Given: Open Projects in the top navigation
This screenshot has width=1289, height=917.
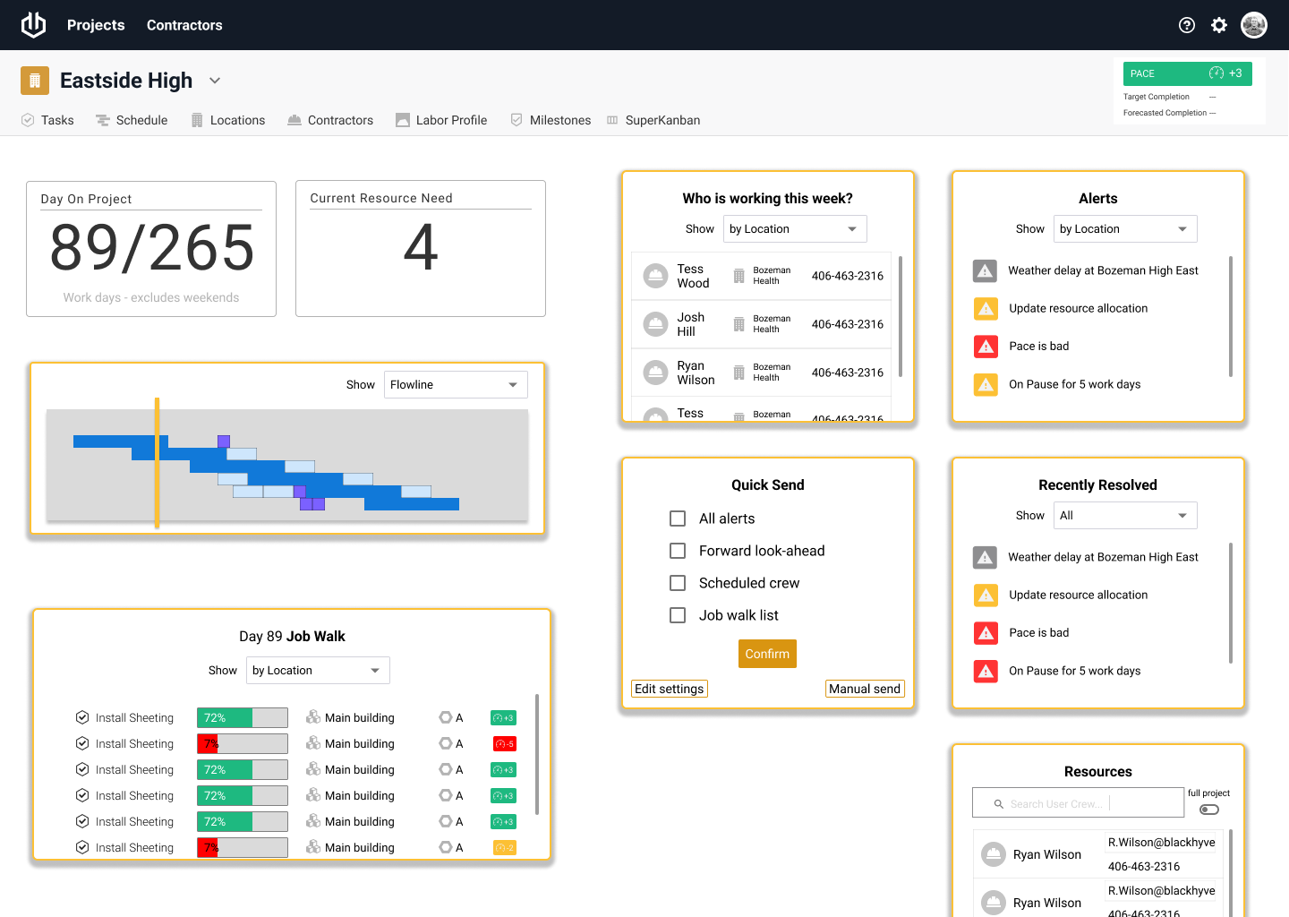Looking at the screenshot, I should coord(96,25).
